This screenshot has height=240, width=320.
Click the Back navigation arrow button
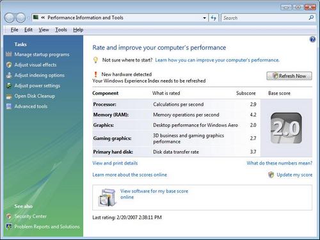(x=10, y=18)
